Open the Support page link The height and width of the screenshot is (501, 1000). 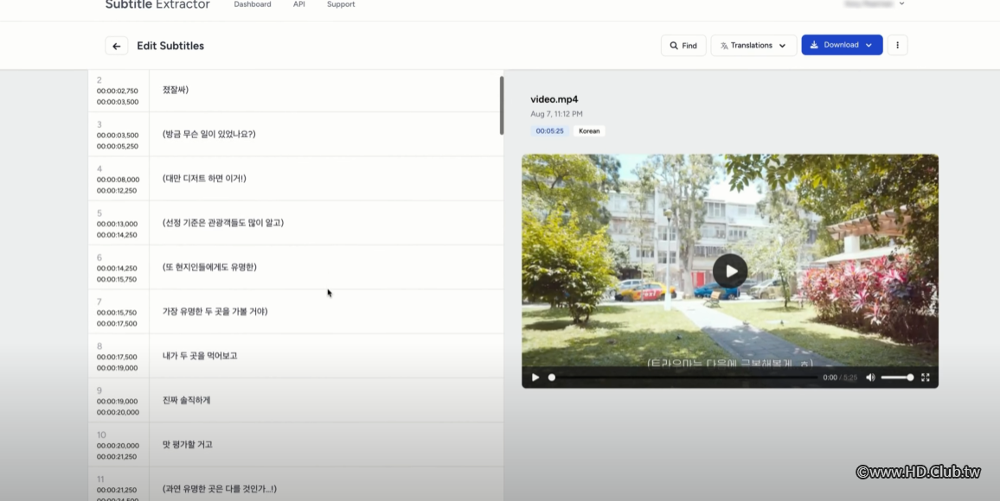(341, 4)
